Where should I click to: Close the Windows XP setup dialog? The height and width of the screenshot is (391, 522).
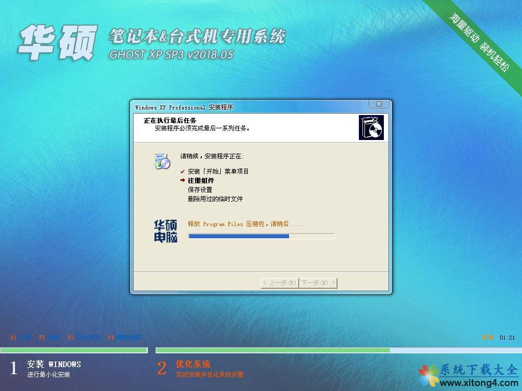379,104
